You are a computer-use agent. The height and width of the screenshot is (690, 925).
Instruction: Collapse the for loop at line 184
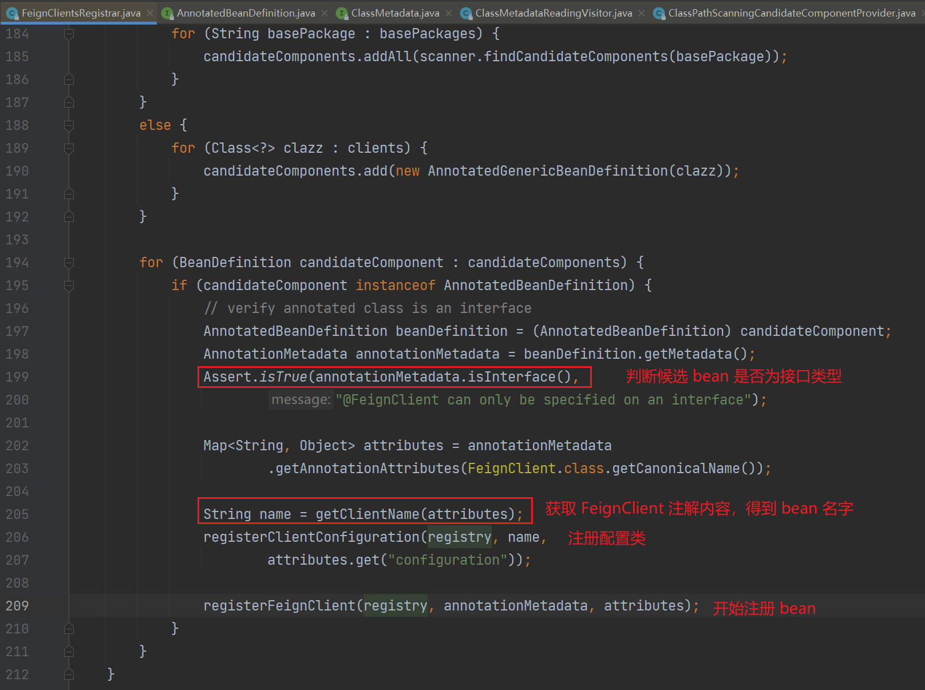tap(69, 34)
